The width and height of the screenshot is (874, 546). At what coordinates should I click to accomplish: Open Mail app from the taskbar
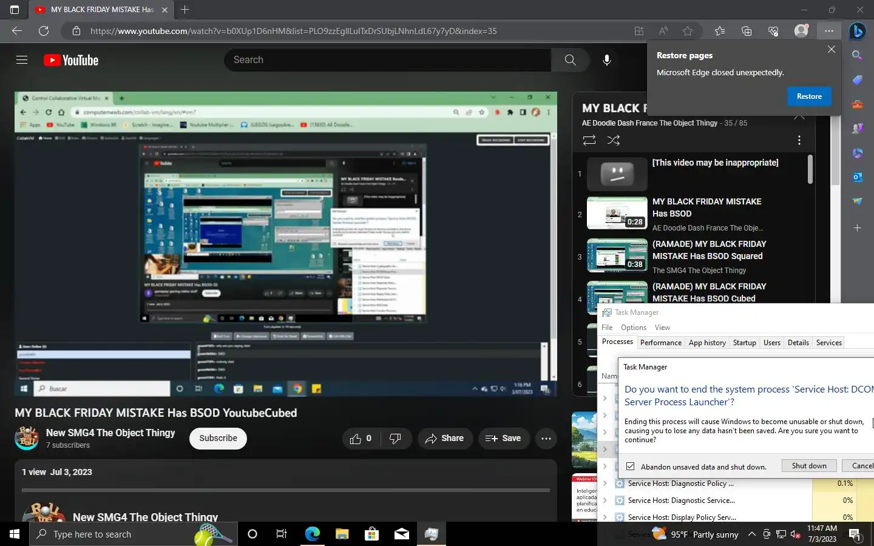point(402,534)
